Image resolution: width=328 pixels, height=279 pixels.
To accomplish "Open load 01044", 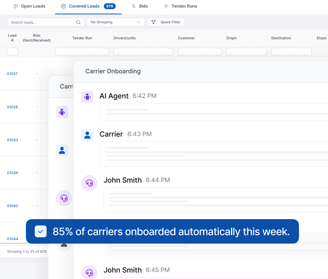I will [12, 239].
